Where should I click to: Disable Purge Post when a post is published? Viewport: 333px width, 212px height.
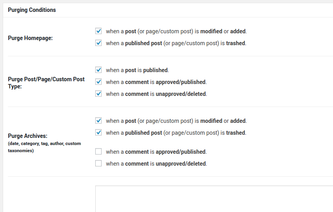click(98, 70)
